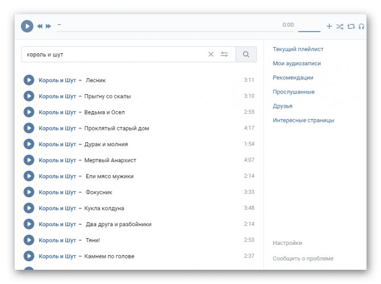Viewport: 381px width, 284px height.
Task: Click 'Сообщить о проблеме' link
Action: click(x=303, y=258)
